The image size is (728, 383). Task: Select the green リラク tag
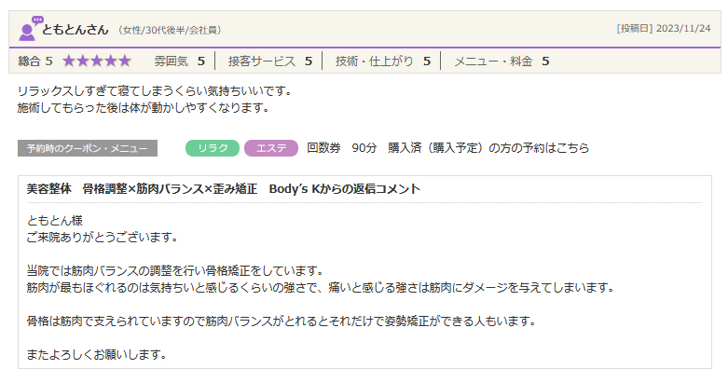click(x=213, y=148)
